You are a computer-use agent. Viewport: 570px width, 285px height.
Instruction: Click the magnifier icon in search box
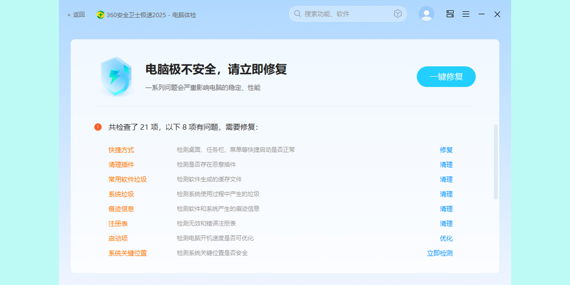click(x=297, y=14)
